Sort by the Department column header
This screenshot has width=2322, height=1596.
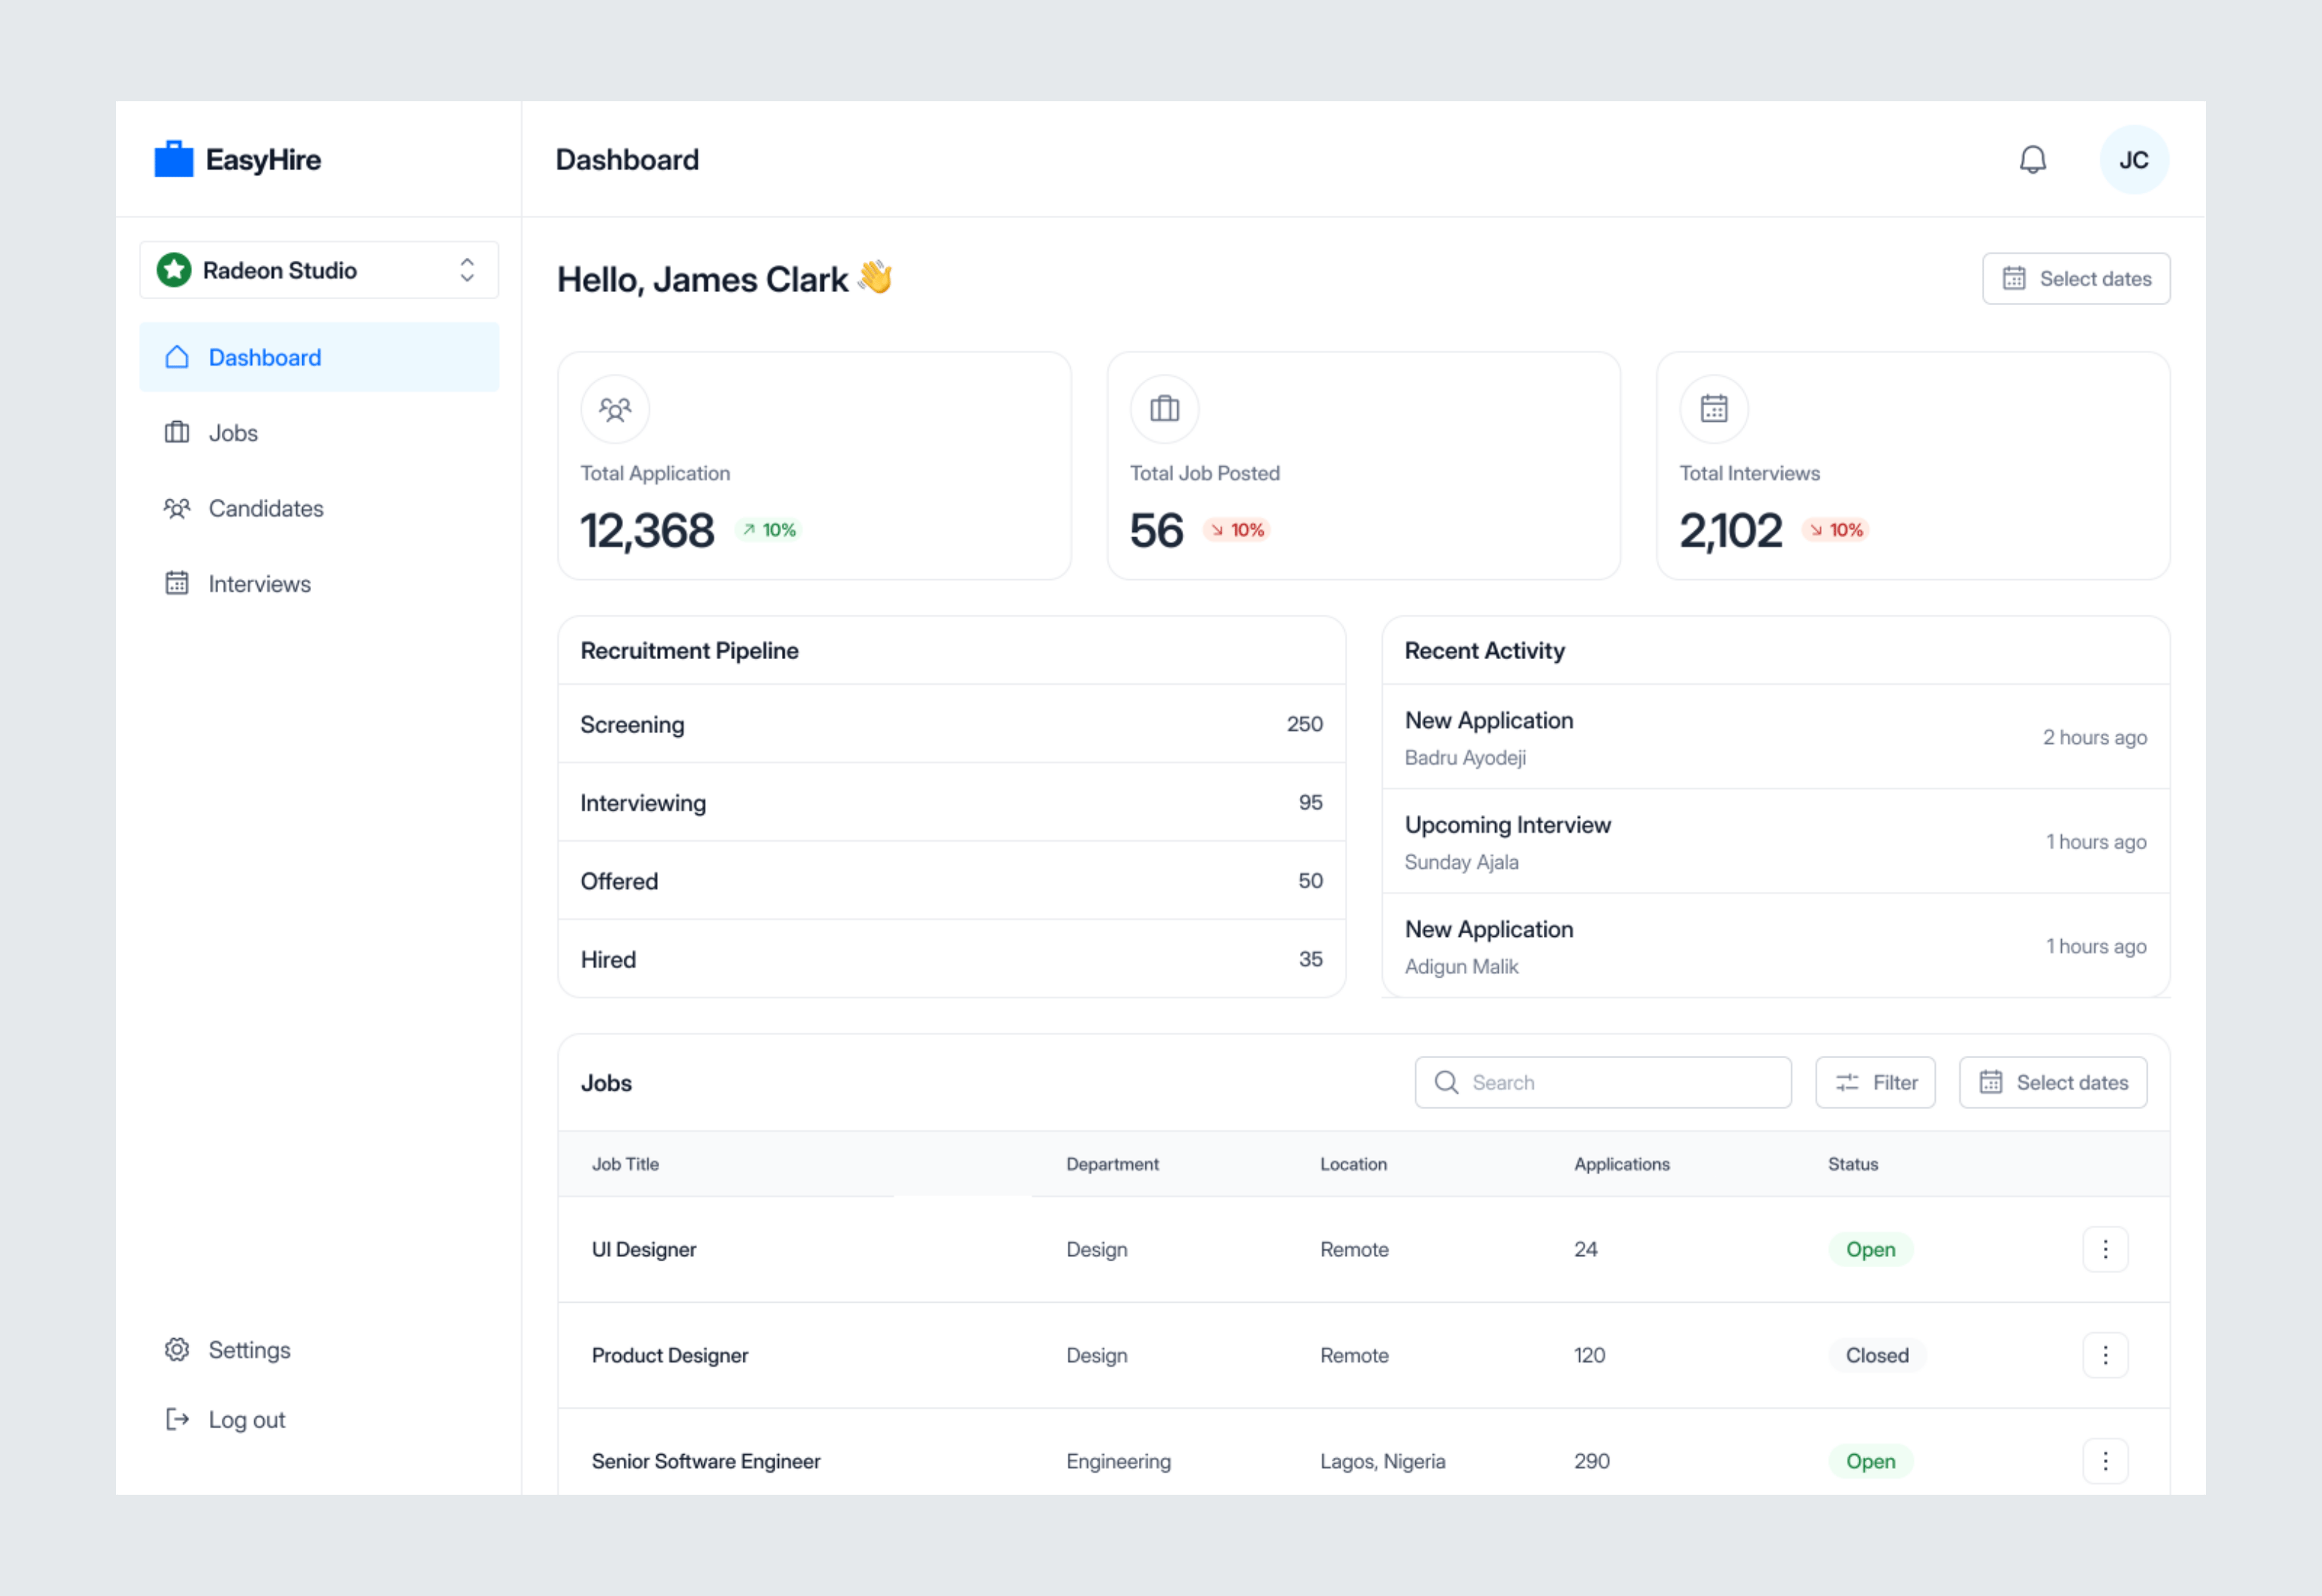pos(1112,1164)
